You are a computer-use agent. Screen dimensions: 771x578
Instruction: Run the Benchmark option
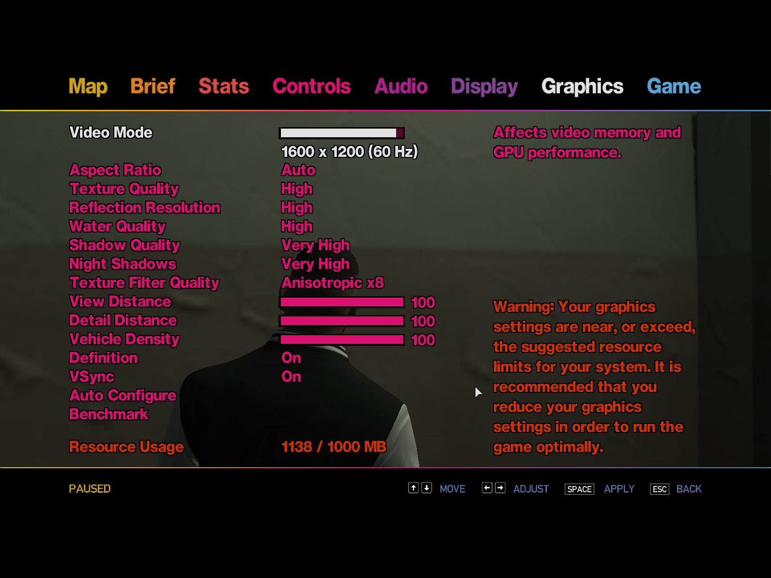coord(108,414)
